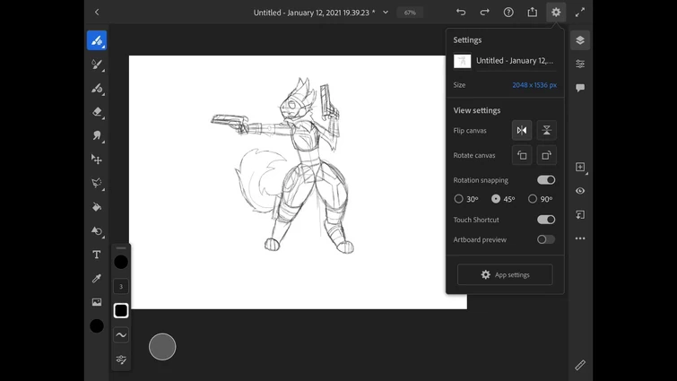
Task: Flip canvas horizontally
Action: pos(522,130)
